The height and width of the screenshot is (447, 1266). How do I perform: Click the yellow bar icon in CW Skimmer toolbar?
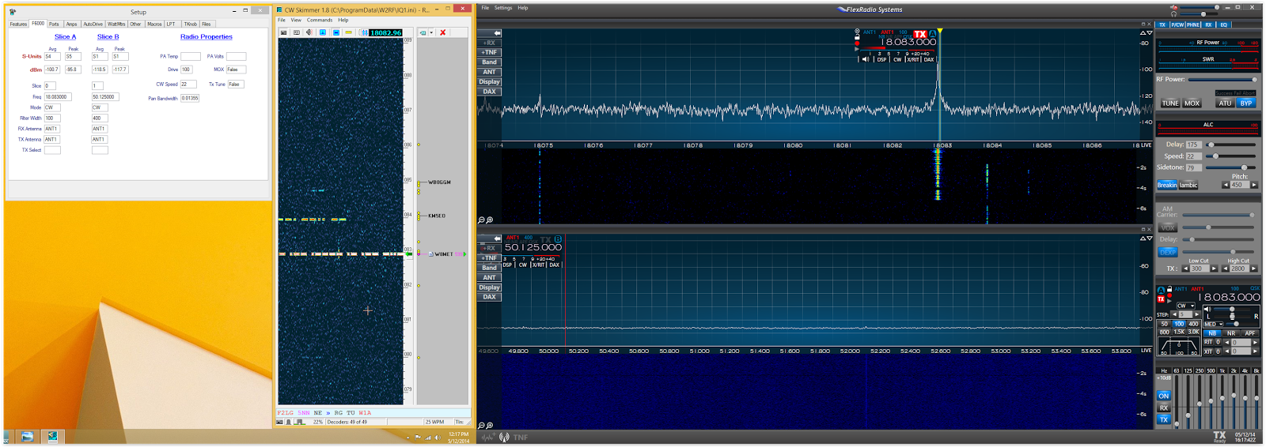pos(348,32)
